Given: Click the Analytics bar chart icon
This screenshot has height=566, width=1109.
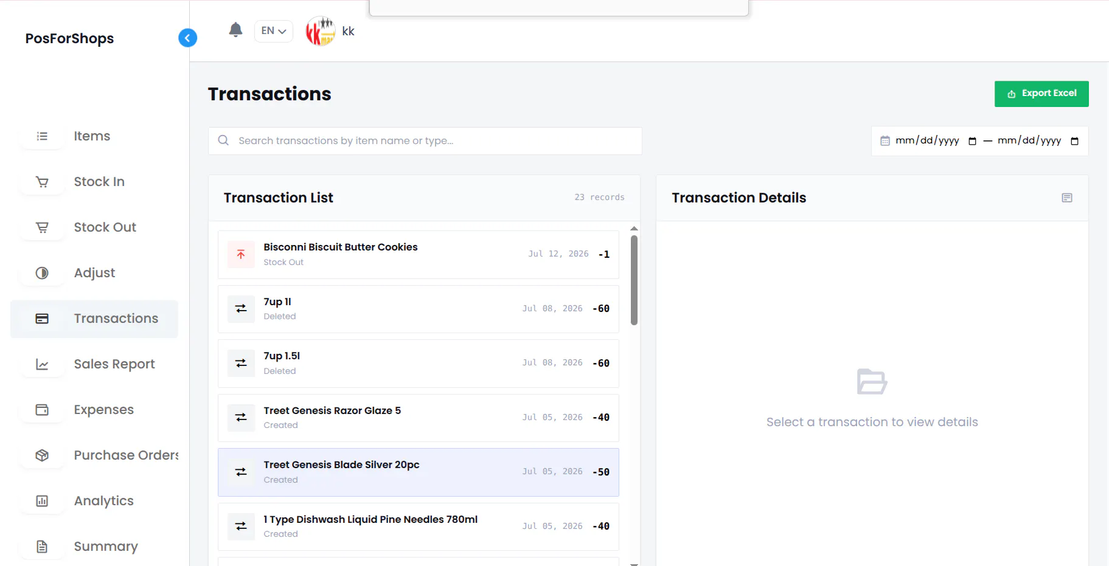Looking at the screenshot, I should coord(42,501).
